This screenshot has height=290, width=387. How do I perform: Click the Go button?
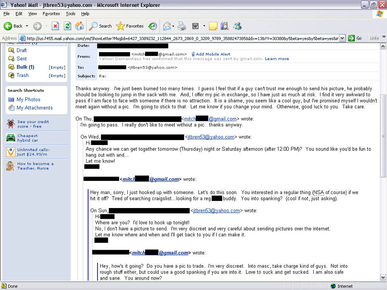tap(355, 38)
